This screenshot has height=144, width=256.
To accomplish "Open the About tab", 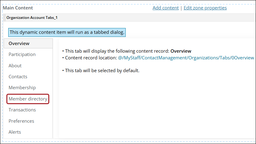I will (x=15, y=65).
